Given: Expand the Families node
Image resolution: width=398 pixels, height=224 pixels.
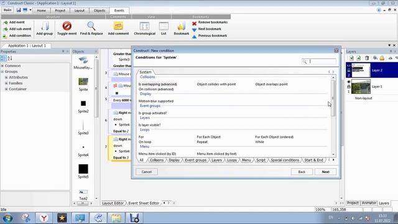Looking at the screenshot, I should click(6, 83).
